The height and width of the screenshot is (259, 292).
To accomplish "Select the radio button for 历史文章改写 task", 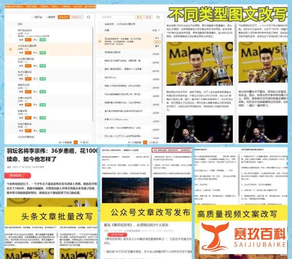I will click(x=10, y=127).
